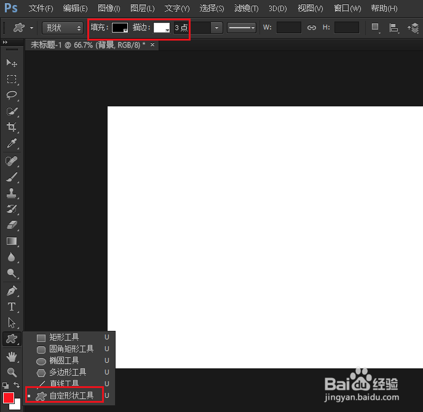423x412 pixels.
Task: Select the Eraser tool
Action: click(x=11, y=224)
